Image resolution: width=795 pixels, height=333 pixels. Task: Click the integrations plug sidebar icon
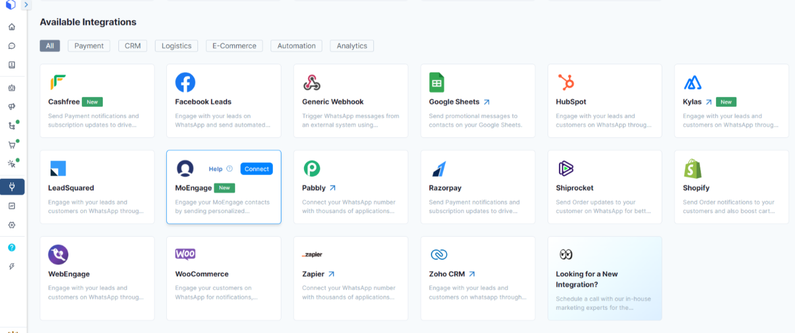(12, 187)
